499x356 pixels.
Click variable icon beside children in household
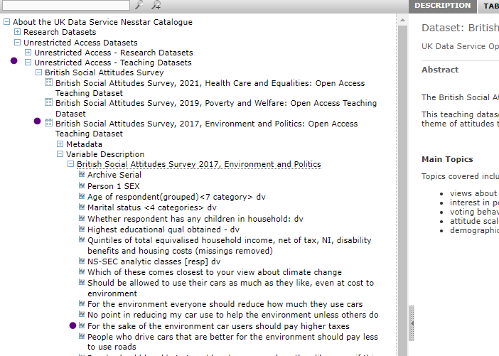pyautogui.click(x=82, y=218)
